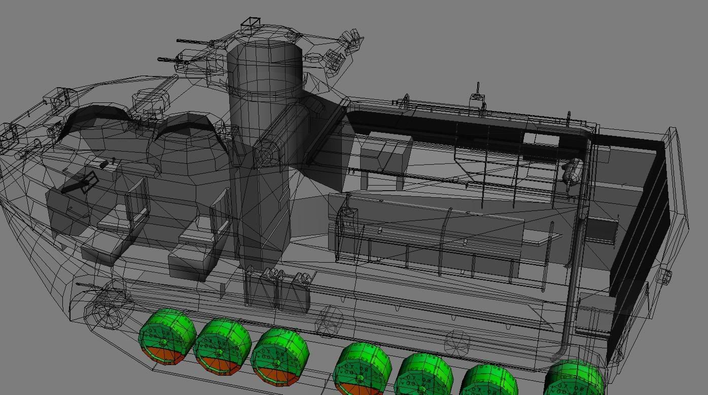708x395 pixels.
Task: Select the fourth green road wheel from the left
Action: click(x=362, y=368)
